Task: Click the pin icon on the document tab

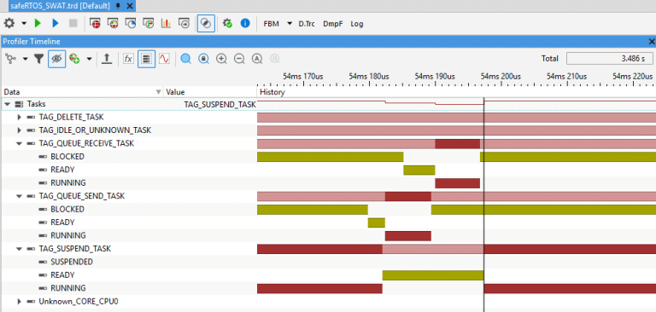Action: click(119, 6)
